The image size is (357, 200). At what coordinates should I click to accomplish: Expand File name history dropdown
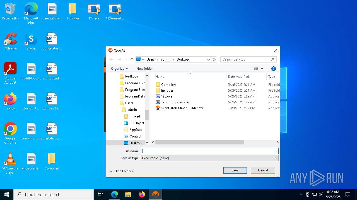click(x=276, y=151)
